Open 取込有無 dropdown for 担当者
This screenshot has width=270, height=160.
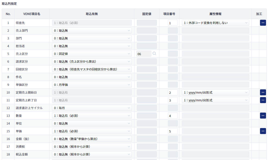tap(92, 46)
